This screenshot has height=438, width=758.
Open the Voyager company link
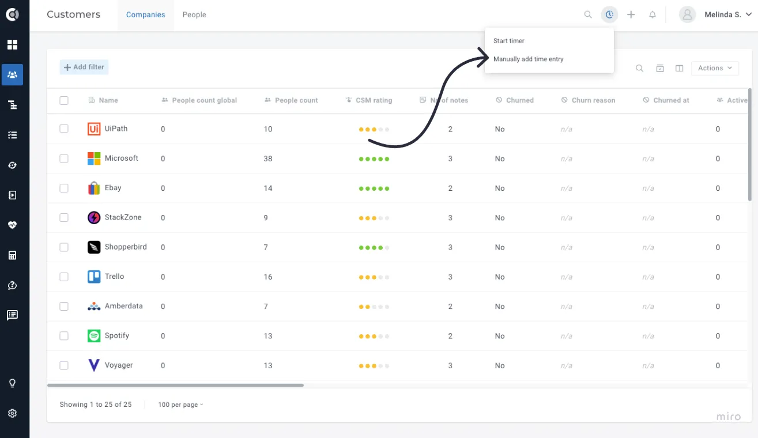[119, 365]
